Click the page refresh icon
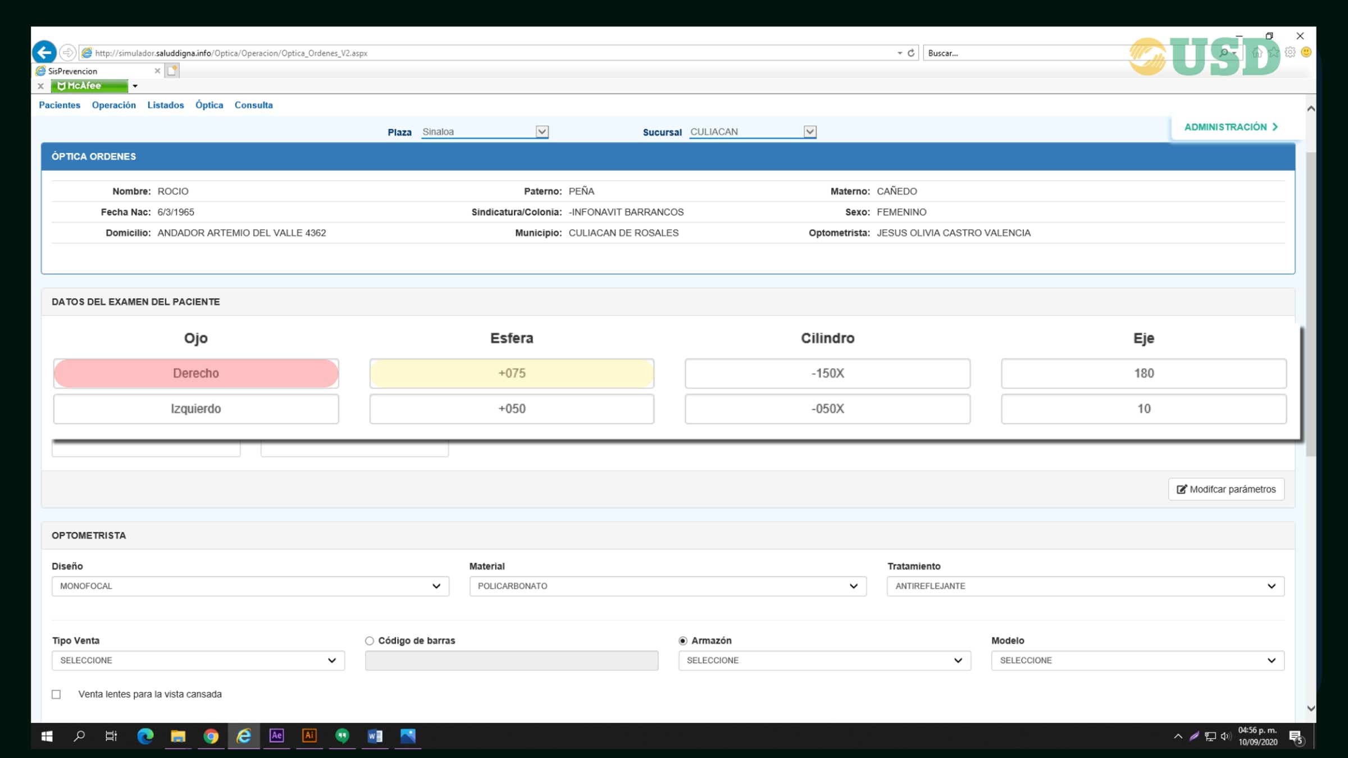This screenshot has width=1348, height=758. [911, 53]
